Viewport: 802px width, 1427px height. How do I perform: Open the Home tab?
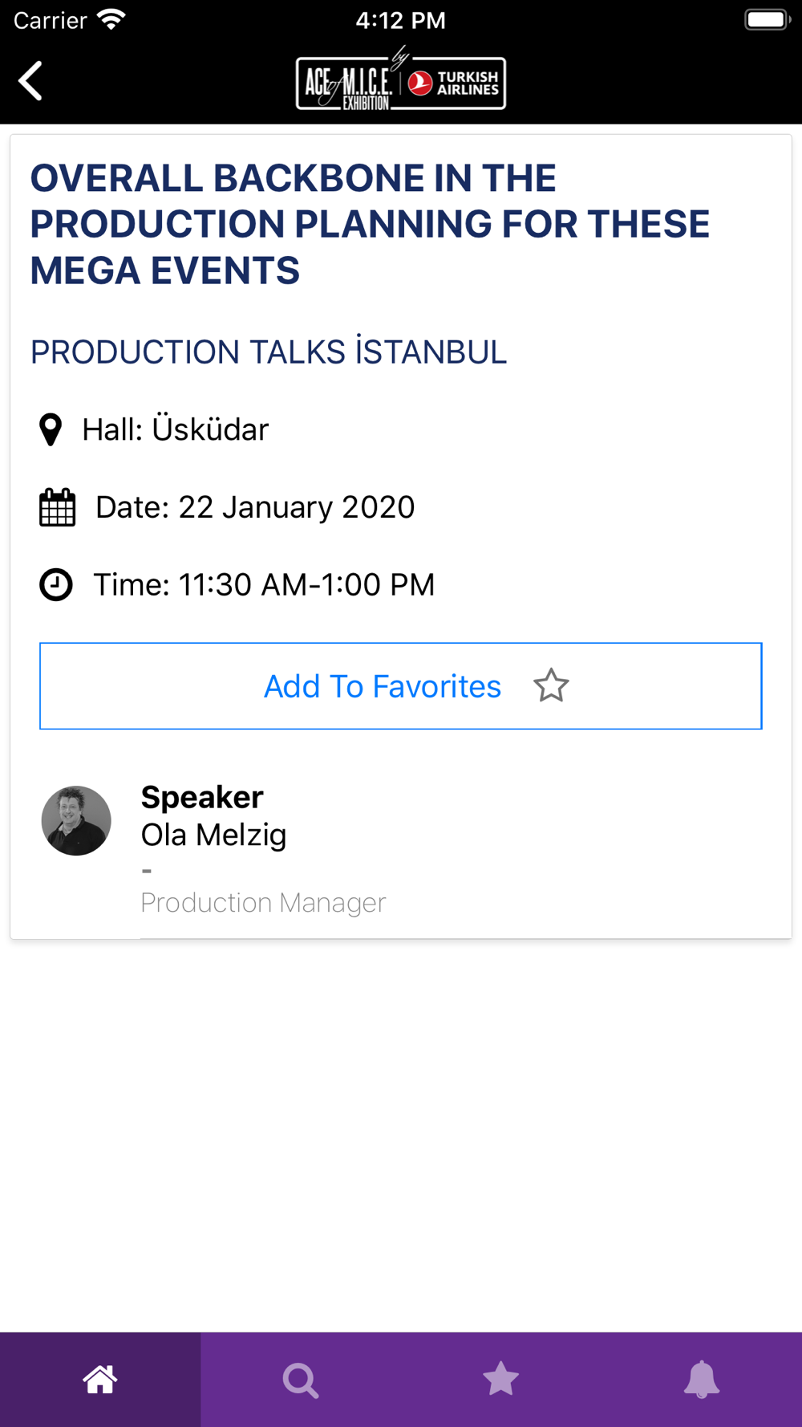pos(100,1380)
